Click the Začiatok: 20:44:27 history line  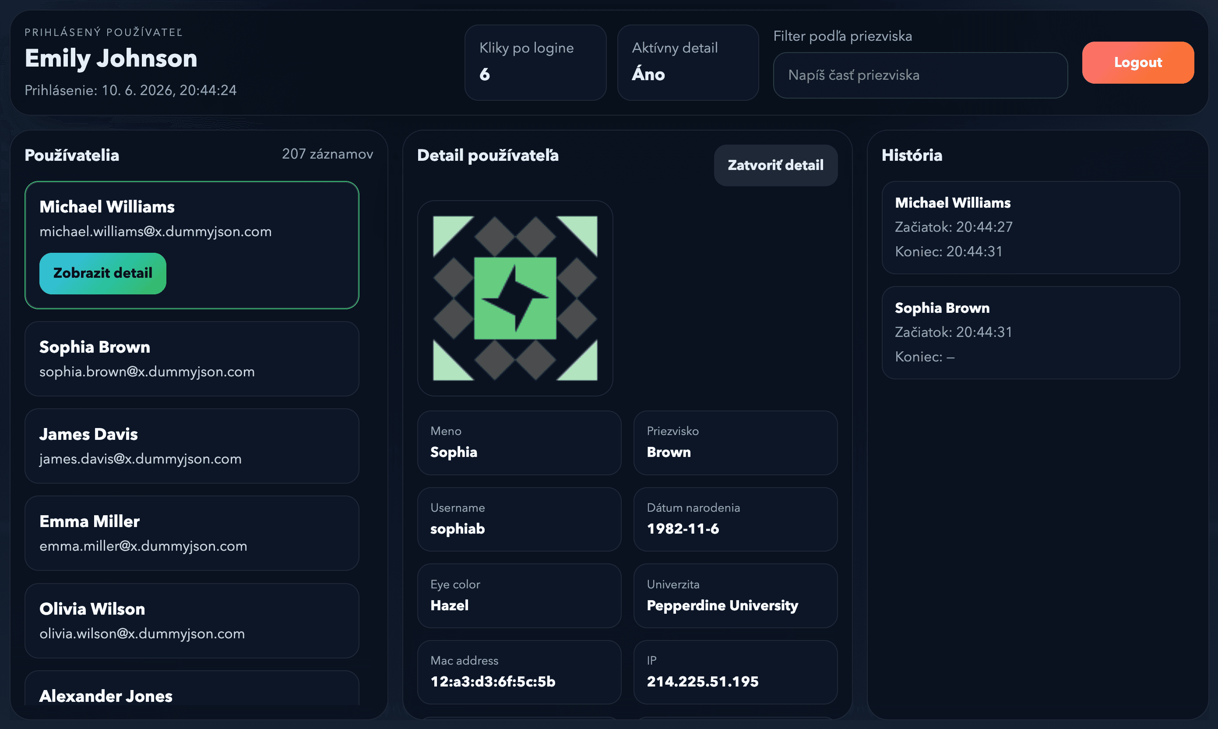[954, 227]
